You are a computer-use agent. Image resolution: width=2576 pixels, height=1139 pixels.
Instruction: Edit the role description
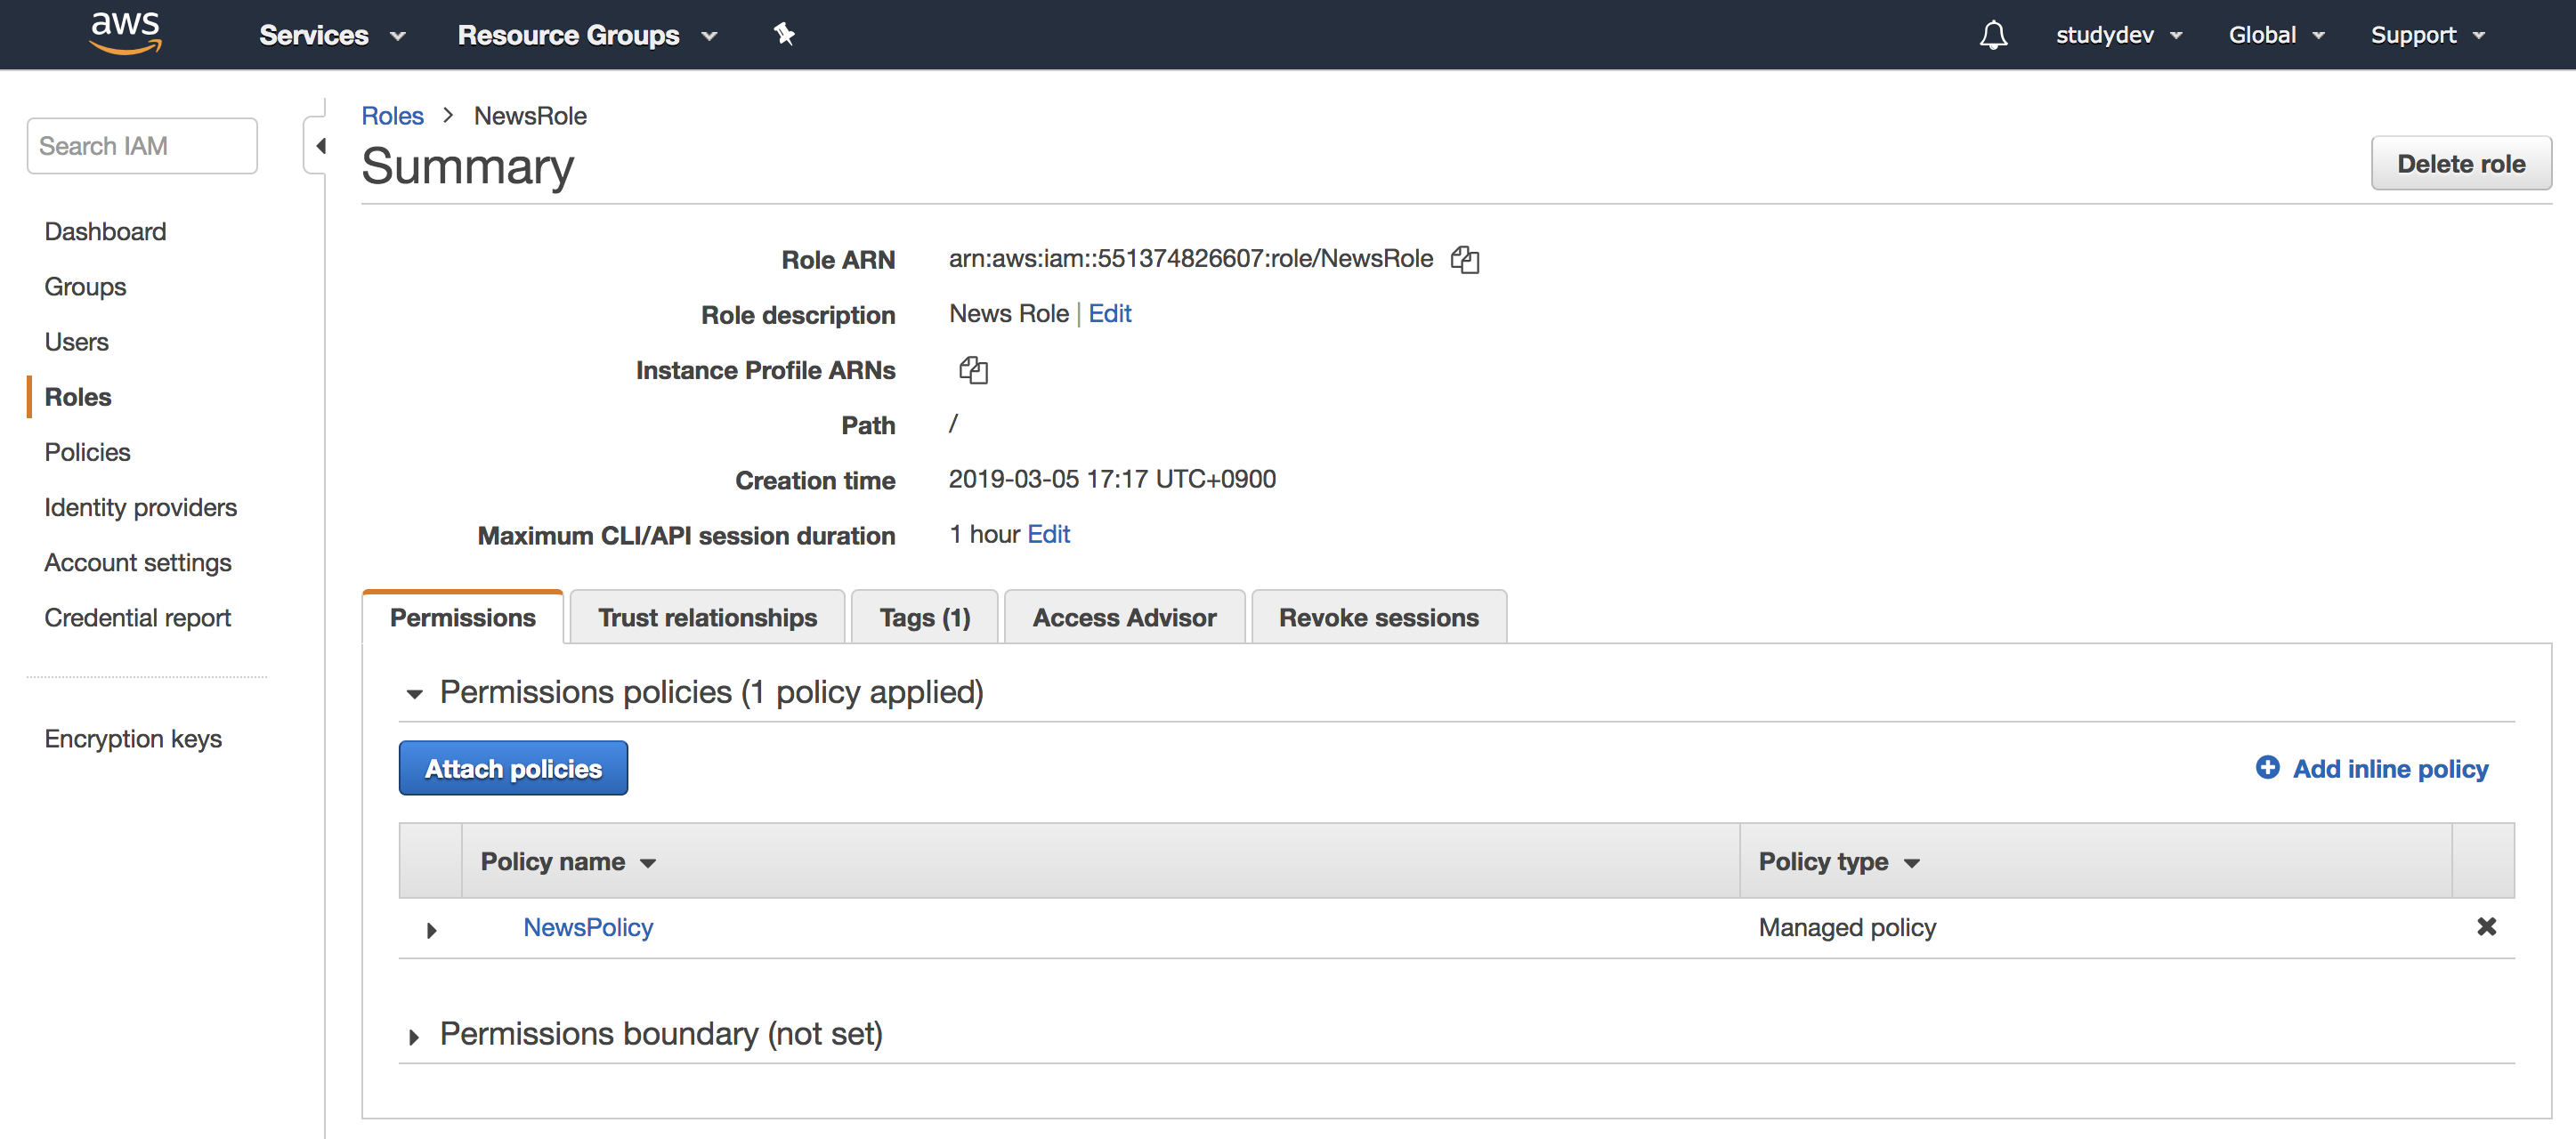1109,313
